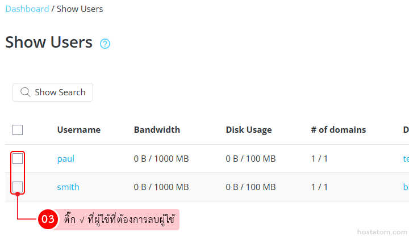Click paul's domains count 1 / 1
This screenshot has height=236, width=409.
pyautogui.click(x=319, y=159)
